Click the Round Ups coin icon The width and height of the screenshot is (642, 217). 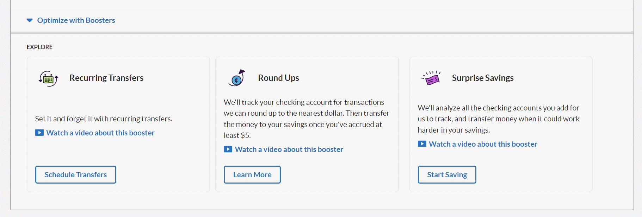(237, 78)
